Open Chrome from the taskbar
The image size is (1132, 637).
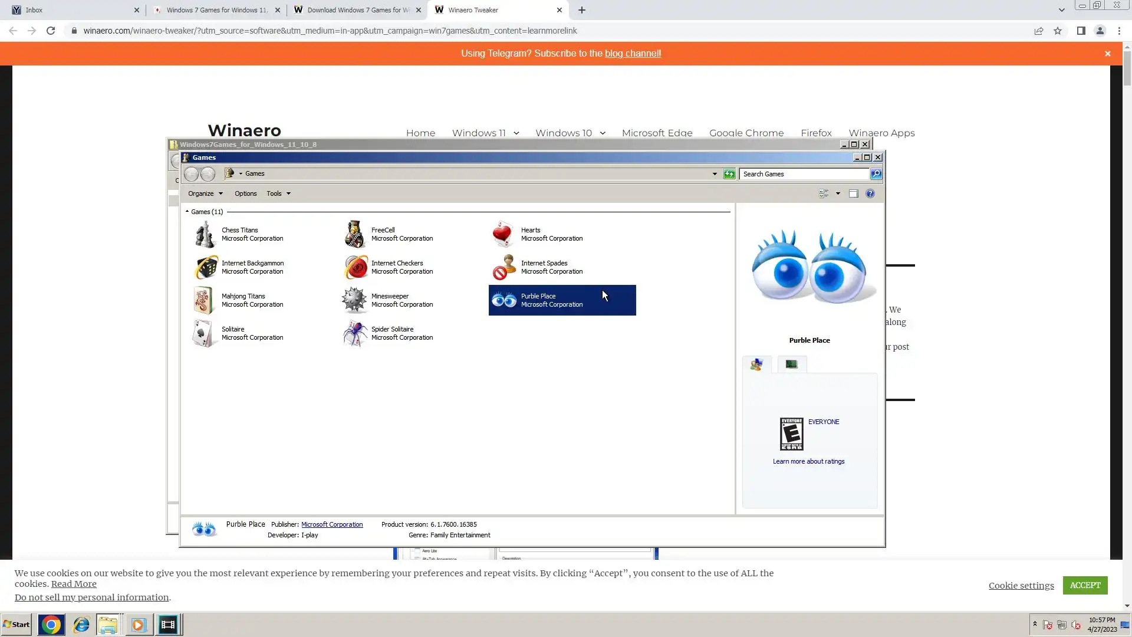(x=51, y=625)
